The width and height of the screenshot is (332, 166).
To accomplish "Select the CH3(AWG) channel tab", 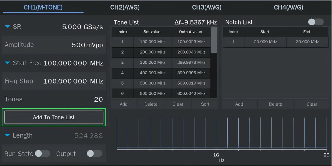I will coord(207,7).
